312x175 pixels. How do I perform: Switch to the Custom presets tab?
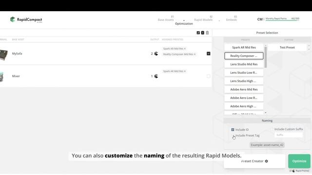pos(289,40)
